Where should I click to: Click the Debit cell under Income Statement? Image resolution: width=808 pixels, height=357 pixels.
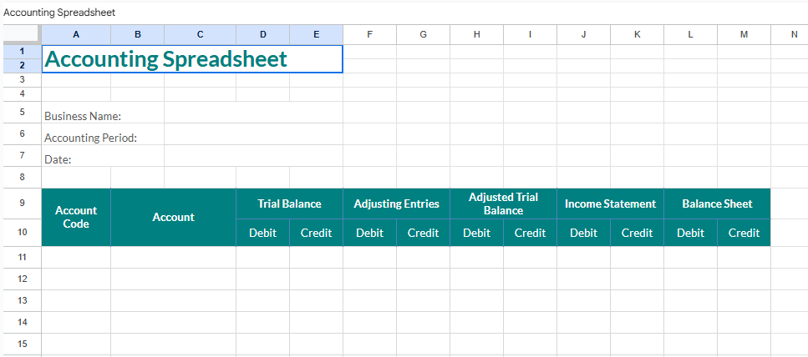(x=583, y=234)
